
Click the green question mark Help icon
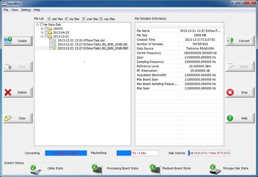pos(230,118)
